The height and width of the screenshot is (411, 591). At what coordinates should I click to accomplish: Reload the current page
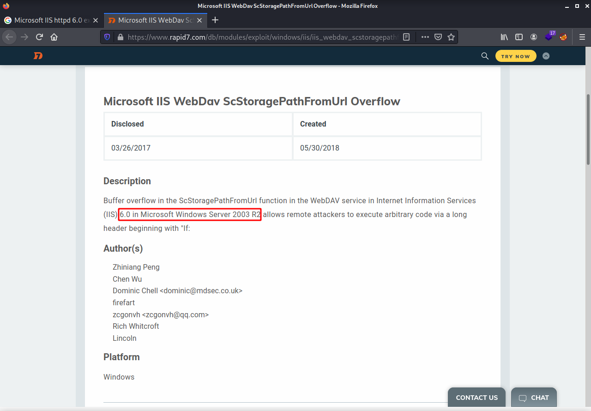coord(39,37)
